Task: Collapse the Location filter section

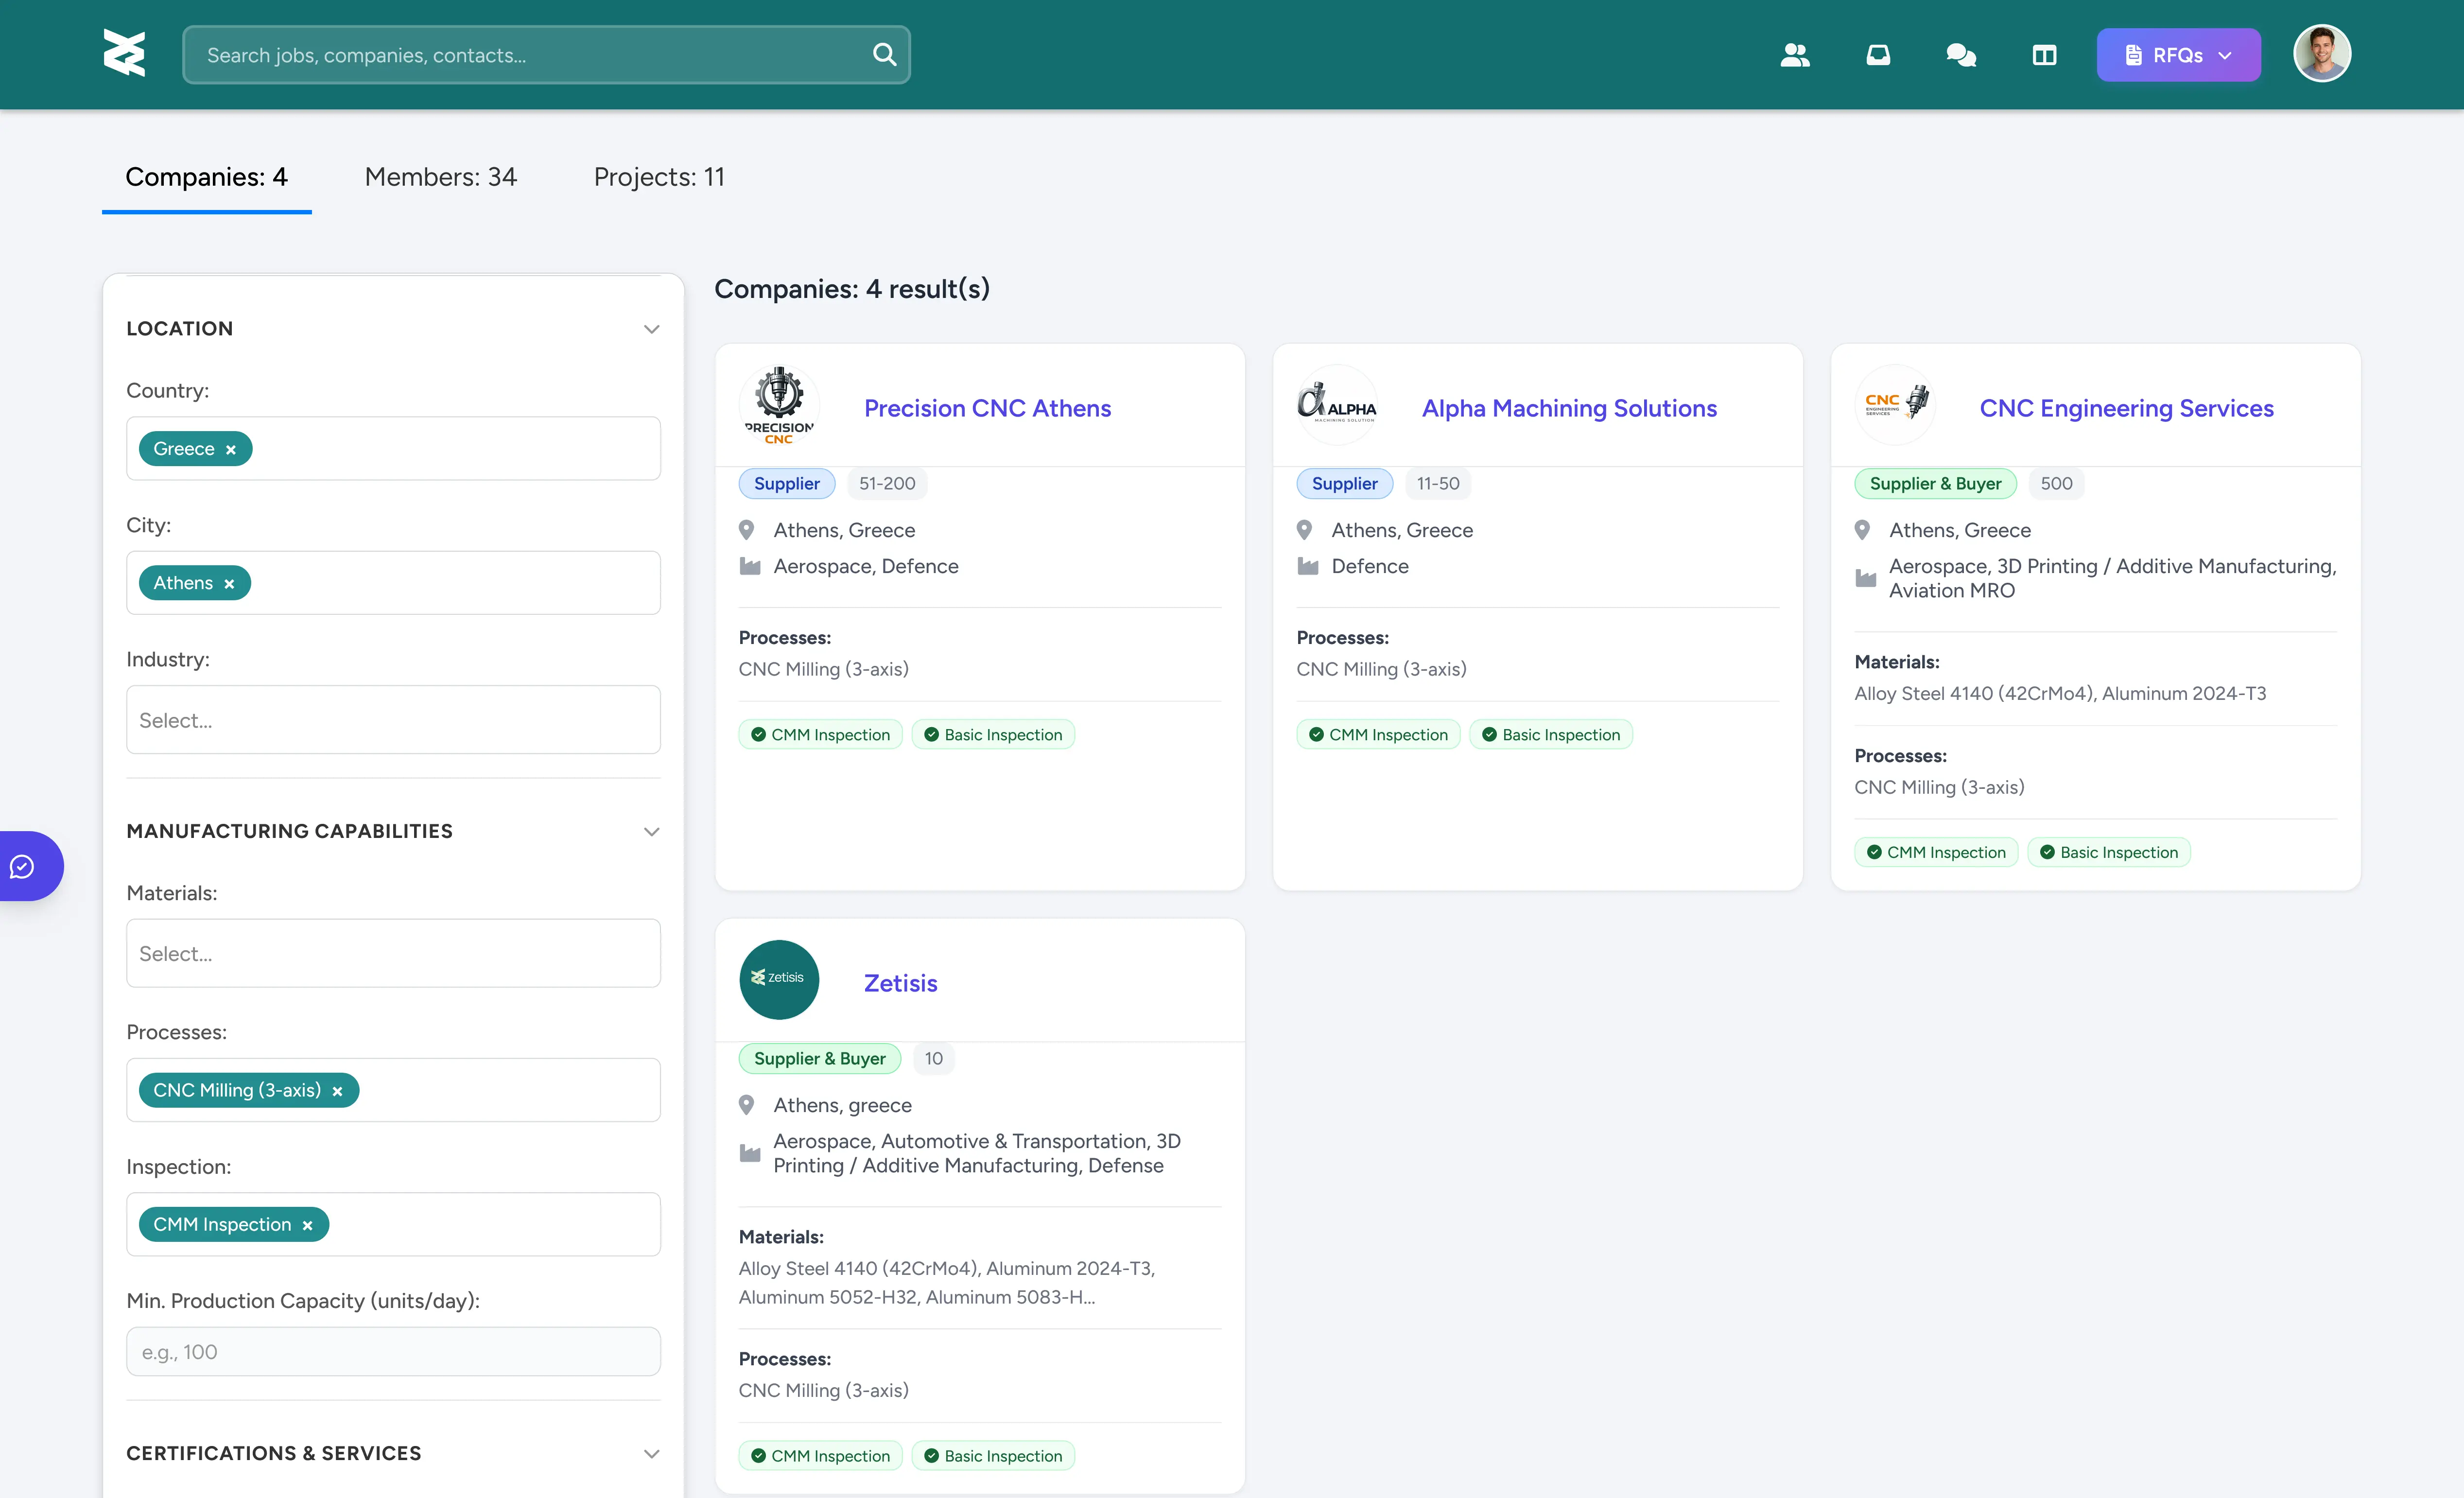Action: click(x=651, y=329)
